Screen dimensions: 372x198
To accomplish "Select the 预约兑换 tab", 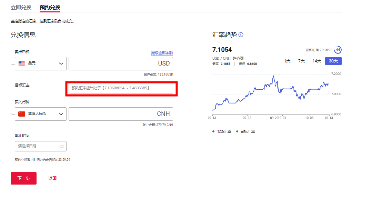I will pyautogui.click(x=50, y=8).
